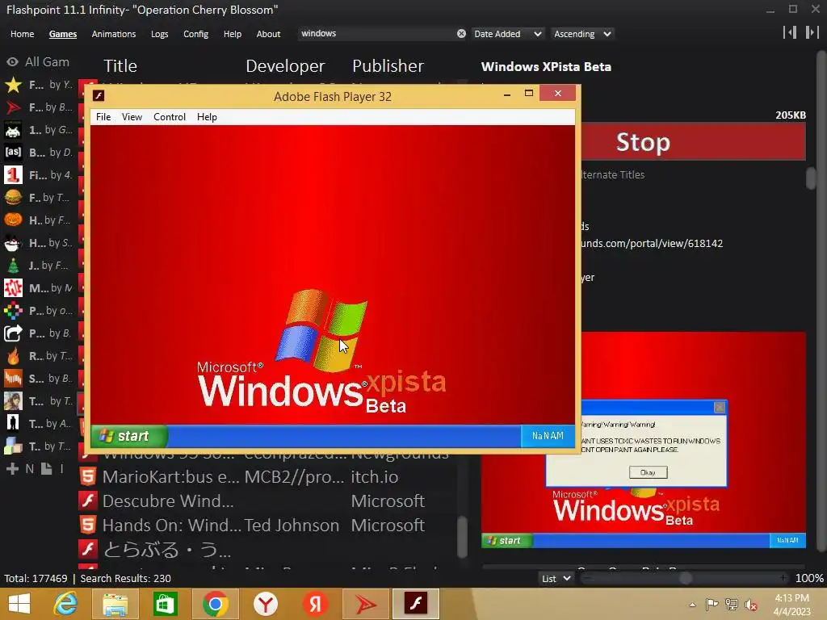Select the Hands On: Wind... game row

click(x=267, y=525)
